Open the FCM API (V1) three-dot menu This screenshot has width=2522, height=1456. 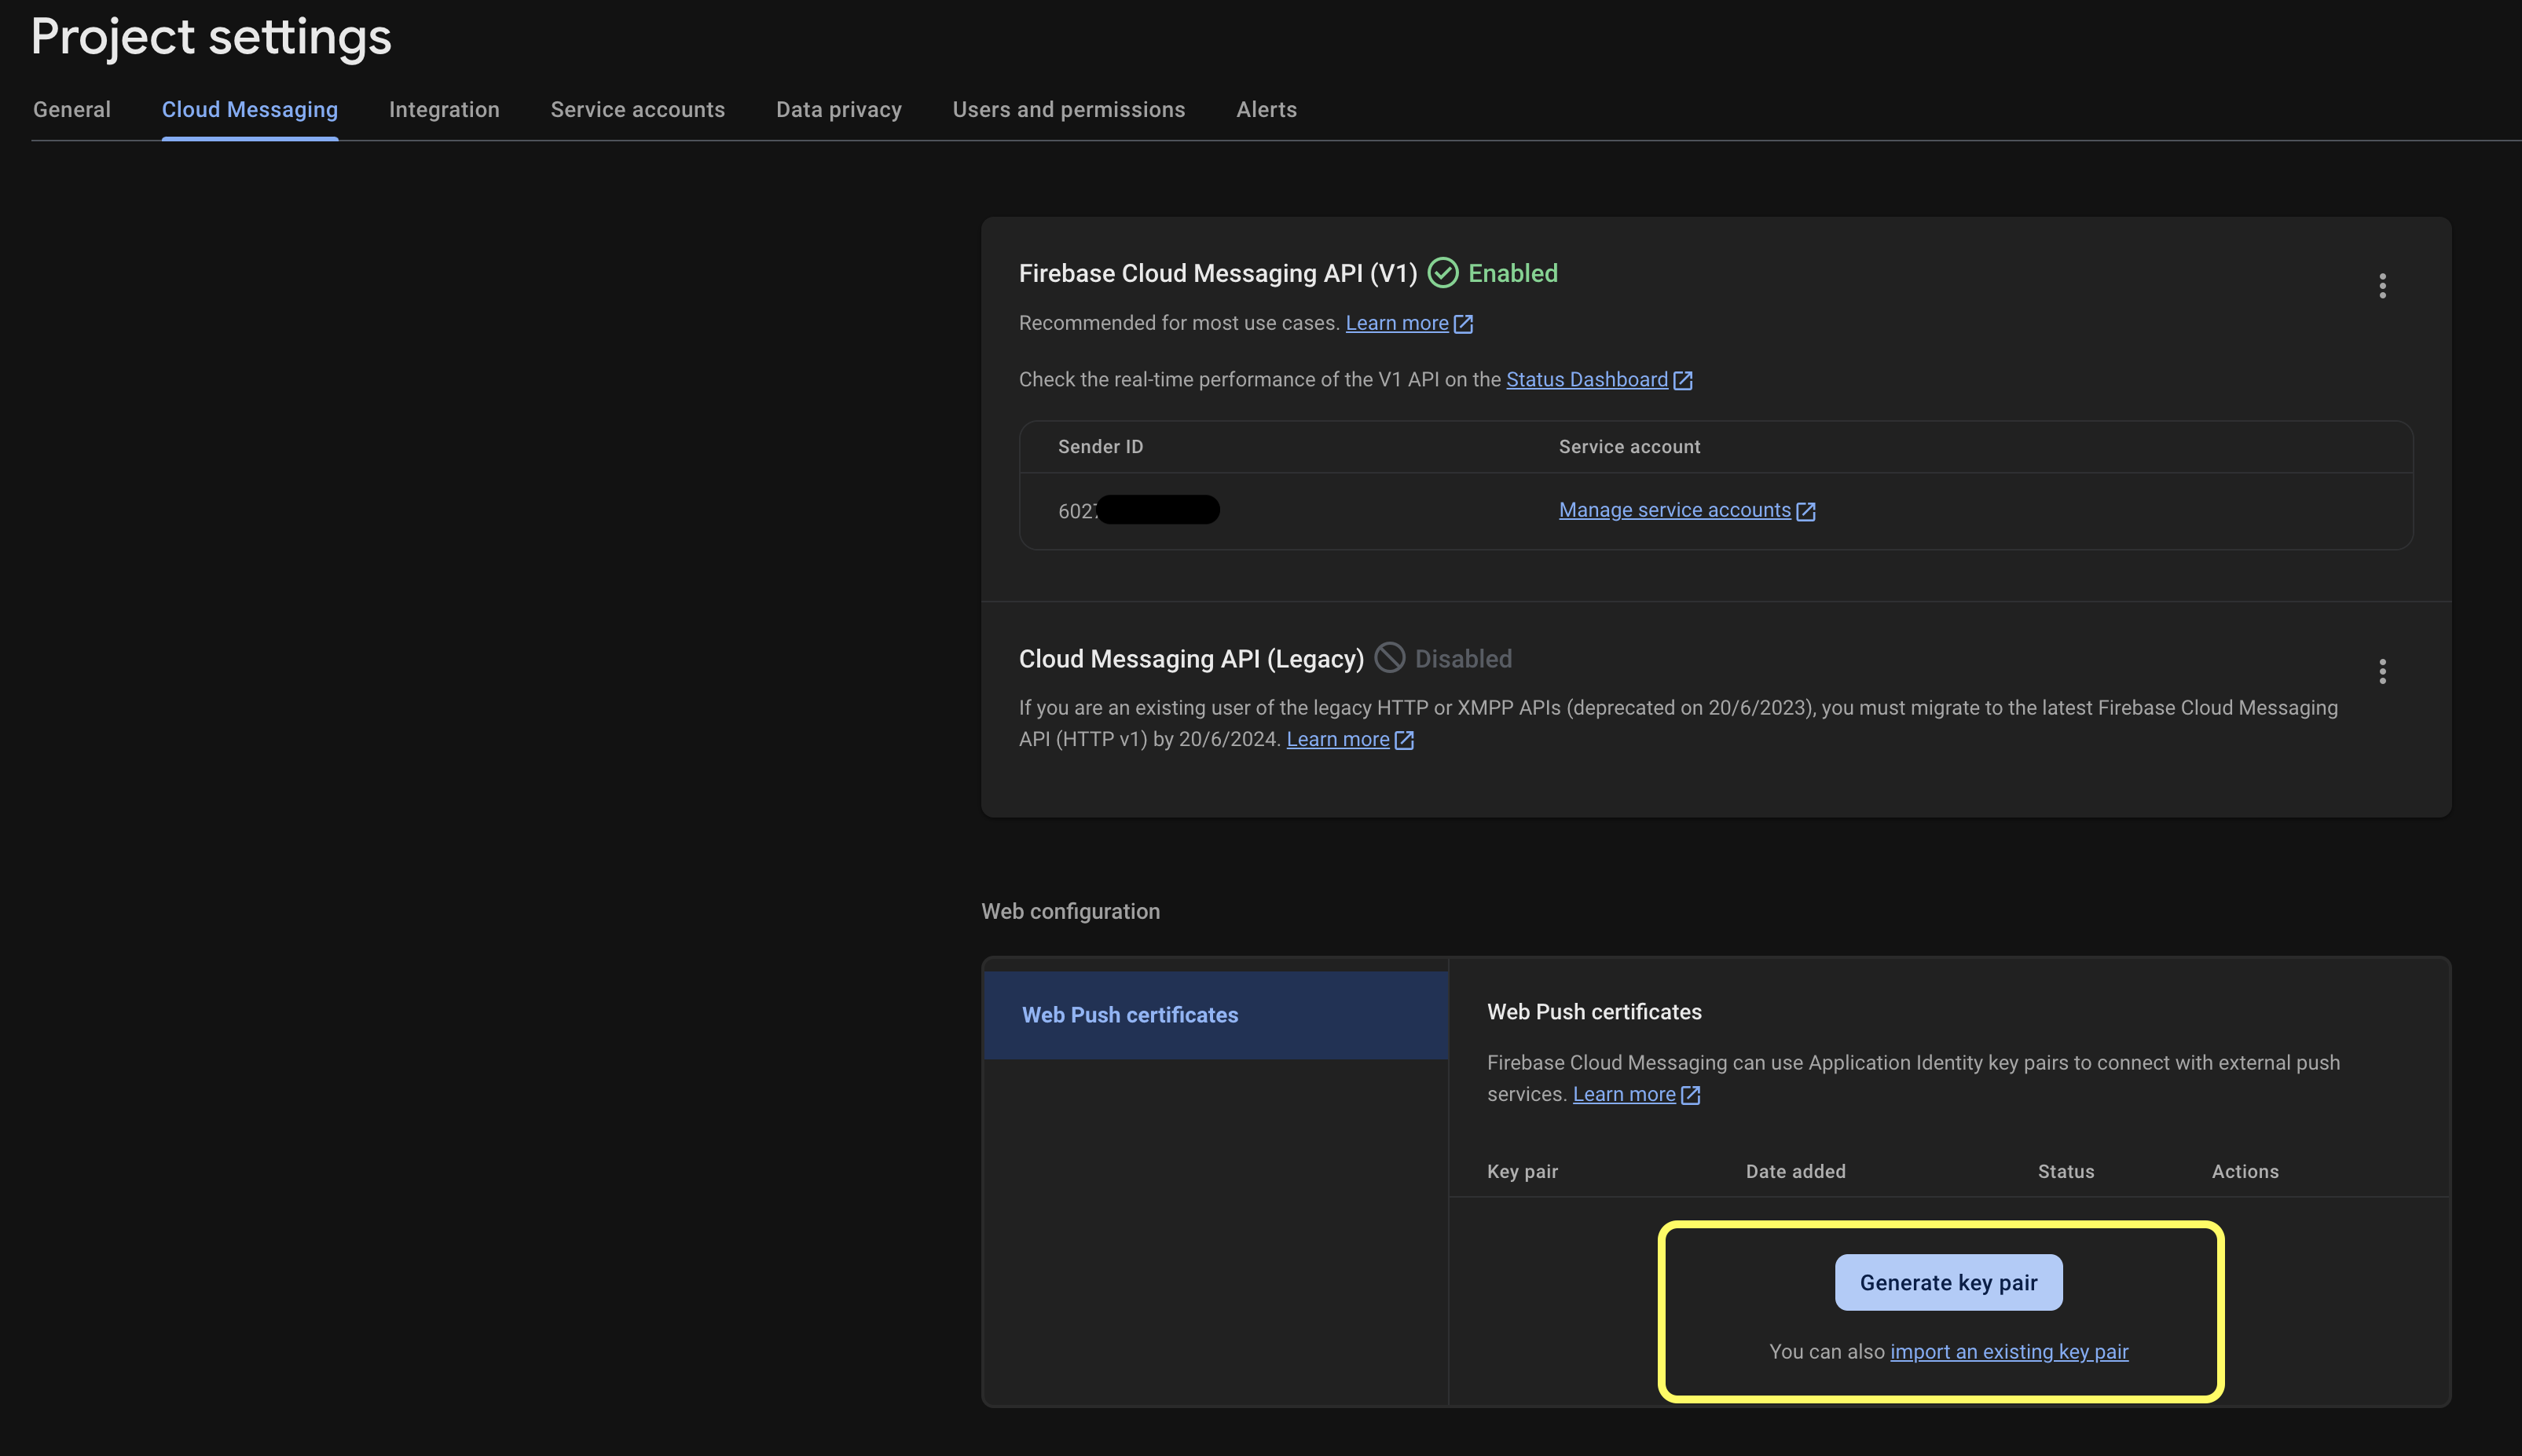(x=2382, y=286)
